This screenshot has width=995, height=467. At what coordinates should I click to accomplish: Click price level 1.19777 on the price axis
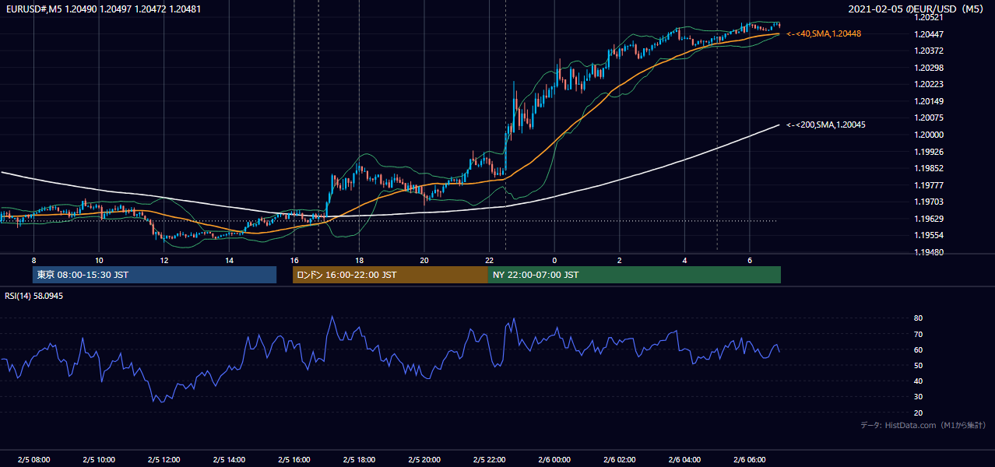point(929,185)
